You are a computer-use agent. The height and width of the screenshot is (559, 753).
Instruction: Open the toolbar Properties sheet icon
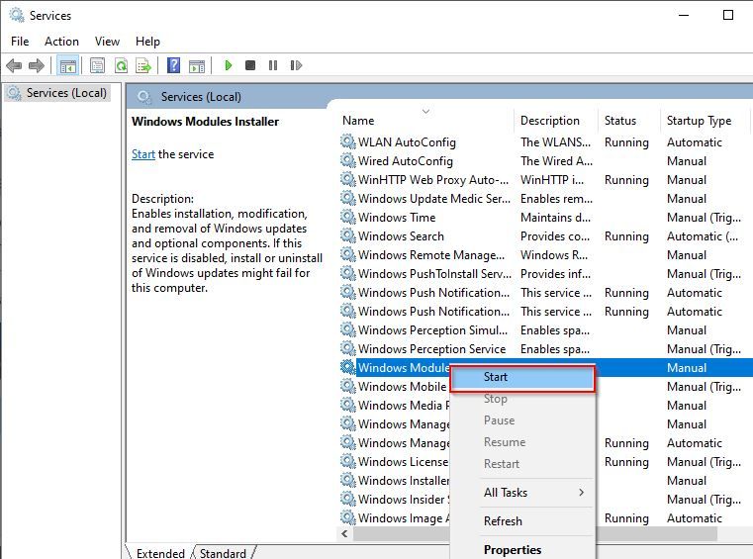coord(98,65)
